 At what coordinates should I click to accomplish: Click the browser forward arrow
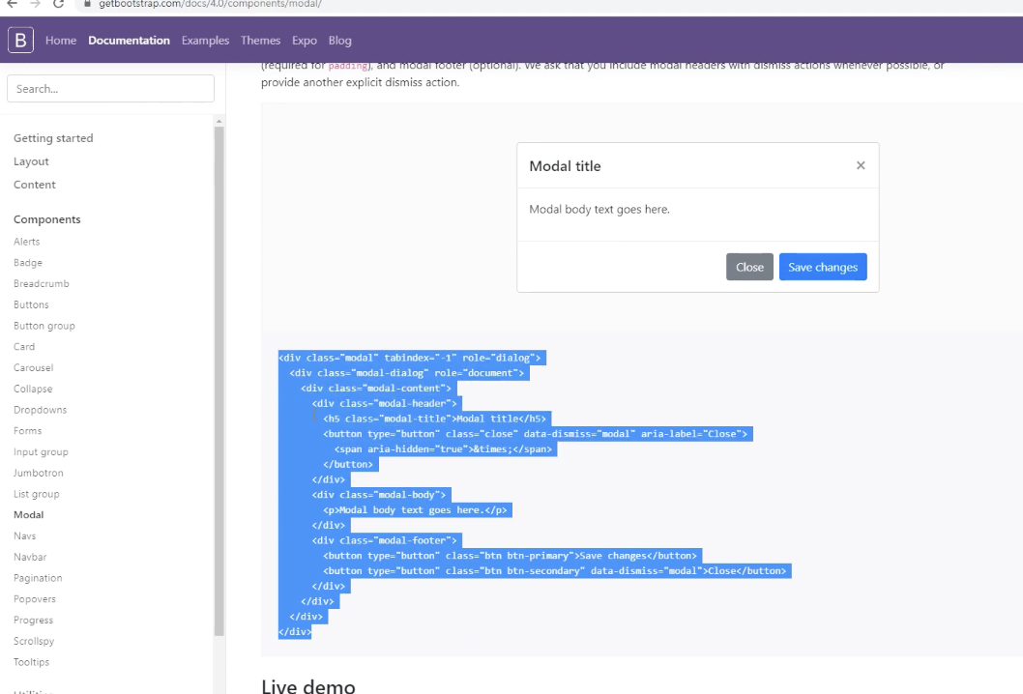(x=35, y=4)
